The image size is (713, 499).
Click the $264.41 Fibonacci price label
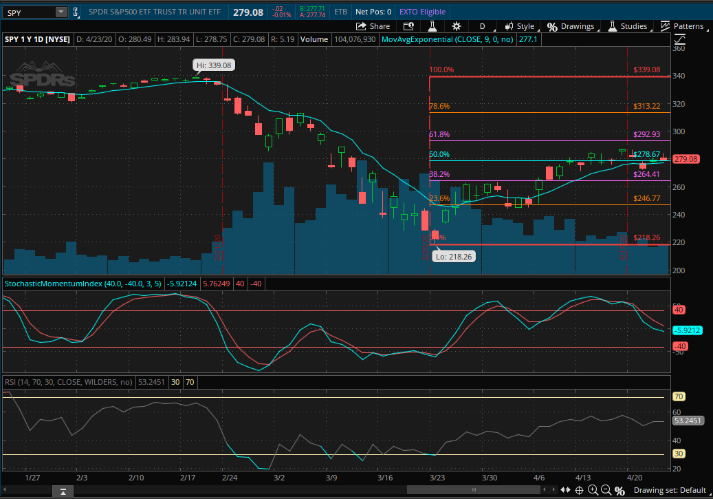[x=646, y=174]
